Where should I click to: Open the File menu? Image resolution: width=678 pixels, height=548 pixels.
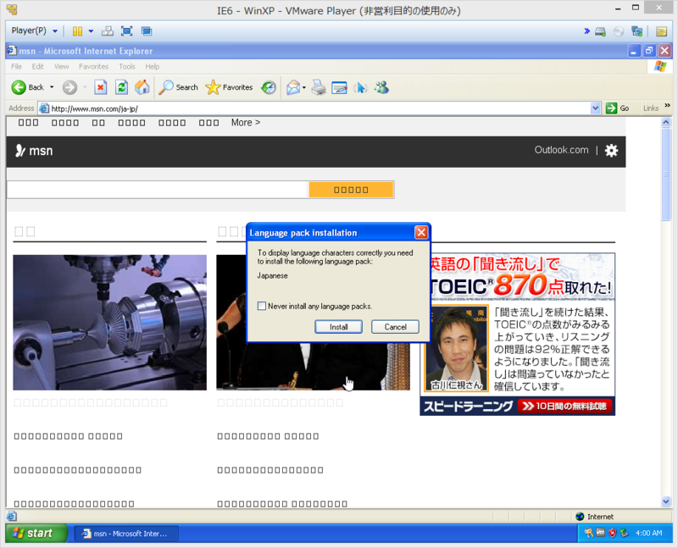(16, 67)
